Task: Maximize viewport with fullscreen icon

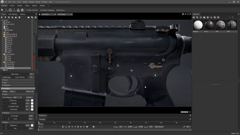Action: pos(188,14)
